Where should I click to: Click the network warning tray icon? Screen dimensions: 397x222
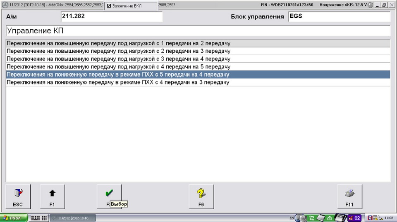(375, 218)
